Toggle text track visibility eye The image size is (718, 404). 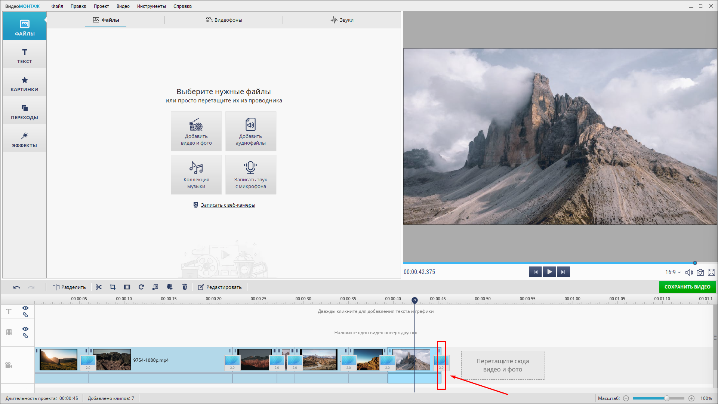[x=25, y=308]
